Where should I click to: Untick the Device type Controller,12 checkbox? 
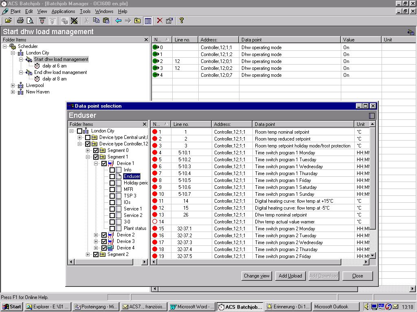click(x=88, y=144)
